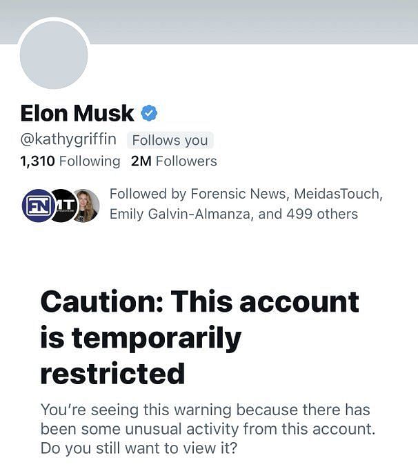Click the @kathygriffin handle
418x469 pixels.
click(68, 139)
